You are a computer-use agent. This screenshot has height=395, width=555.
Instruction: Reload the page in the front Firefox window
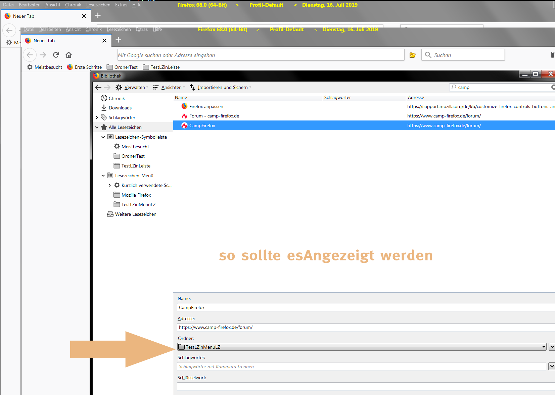pos(56,55)
